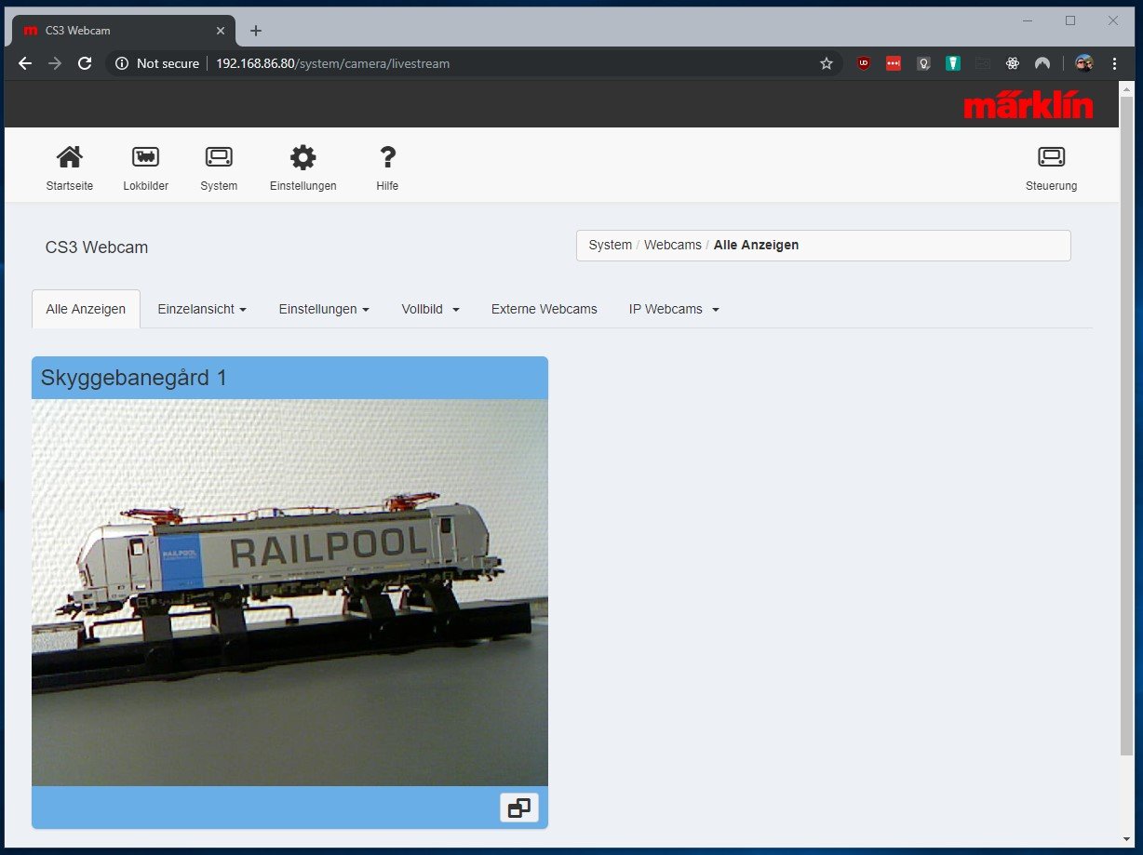1143x855 pixels.
Task: Close the Chrome window
Action: point(1113,20)
